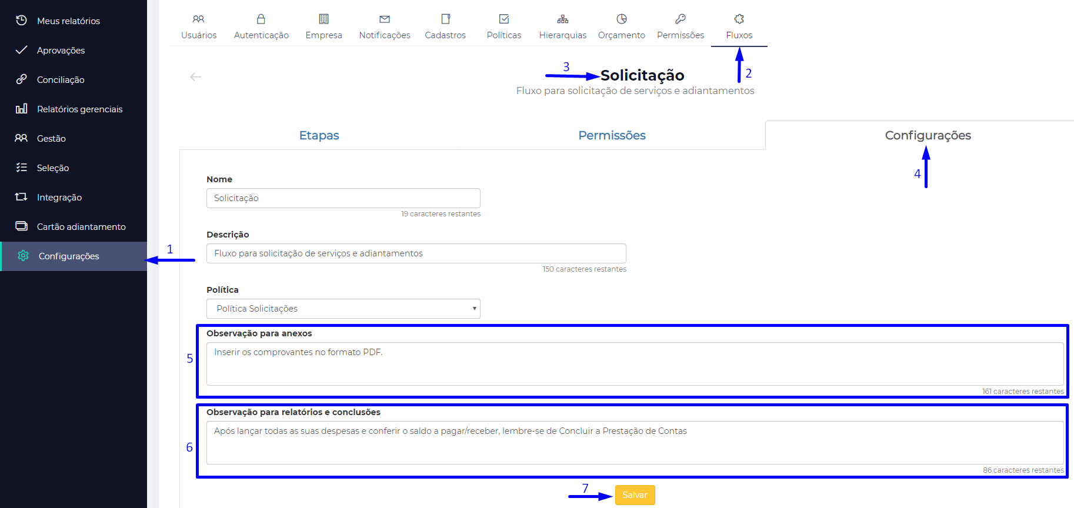Select the Fluxos puzzle icon
1074x508 pixels.
coord(739,19)
